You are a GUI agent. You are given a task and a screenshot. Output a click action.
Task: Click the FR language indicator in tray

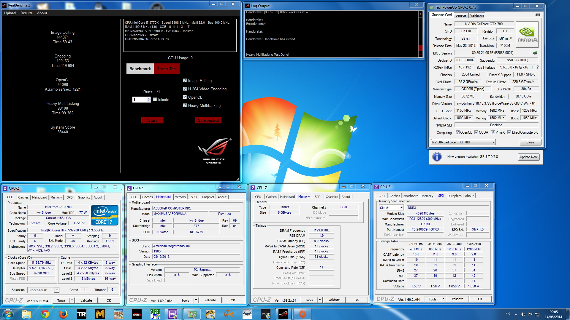click(x=508, y=313)
